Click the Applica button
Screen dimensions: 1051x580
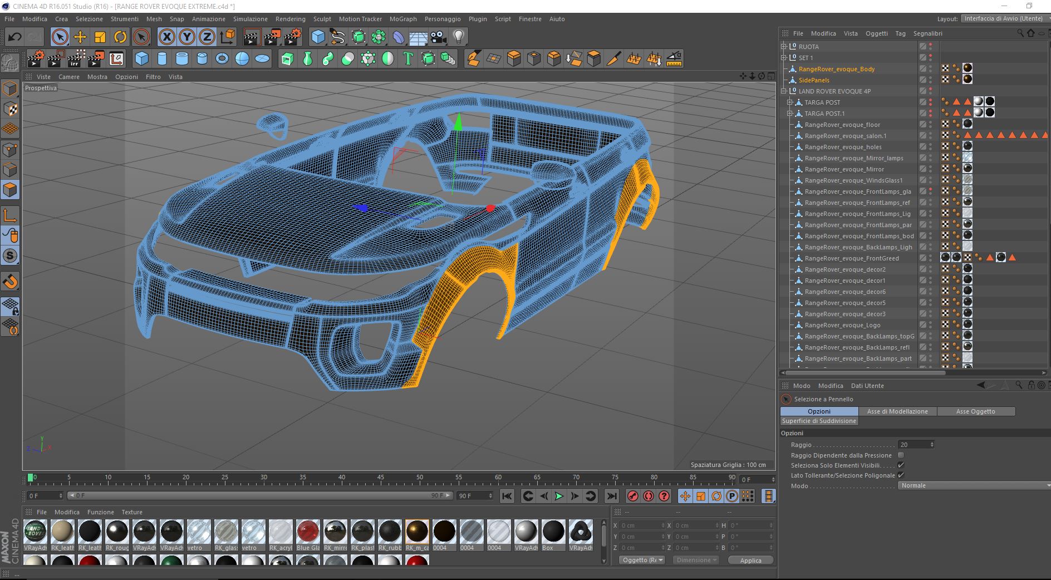(x=750, y=561)
